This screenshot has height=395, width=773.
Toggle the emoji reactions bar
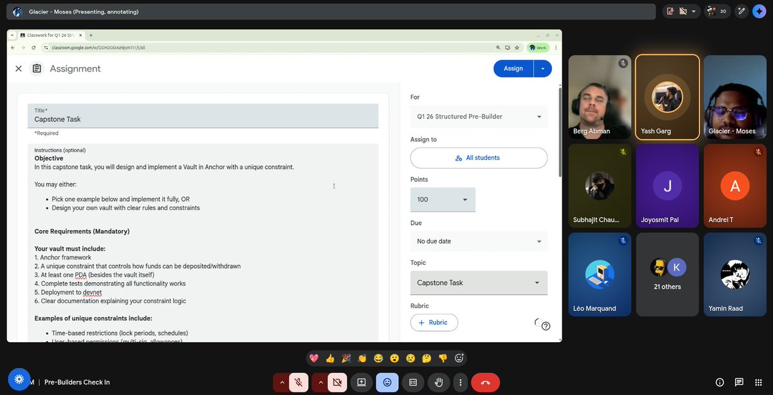coord(387,382)
